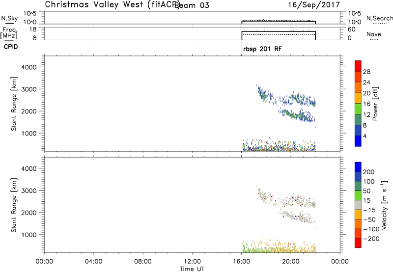Select the 3000 tick of the velocity panel
The width and height of the screenshot is (393, 272).
click(x=29, y=190)
